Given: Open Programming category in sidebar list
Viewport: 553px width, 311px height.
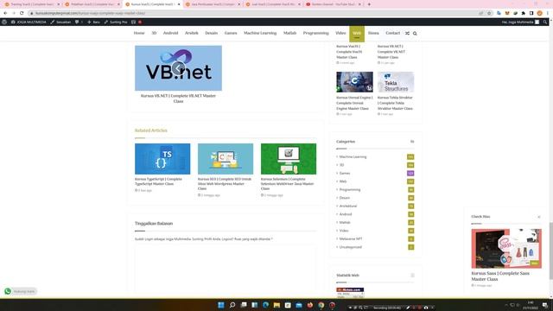Looking at the screenshot, I should pos(349,190).
